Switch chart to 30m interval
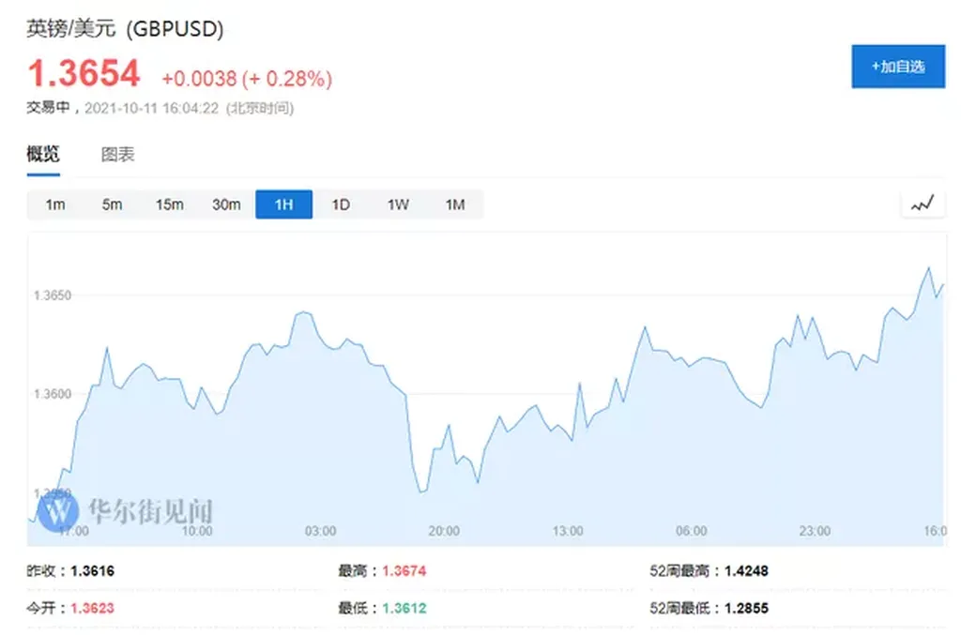Screen dimensions: 961x635 226,204
